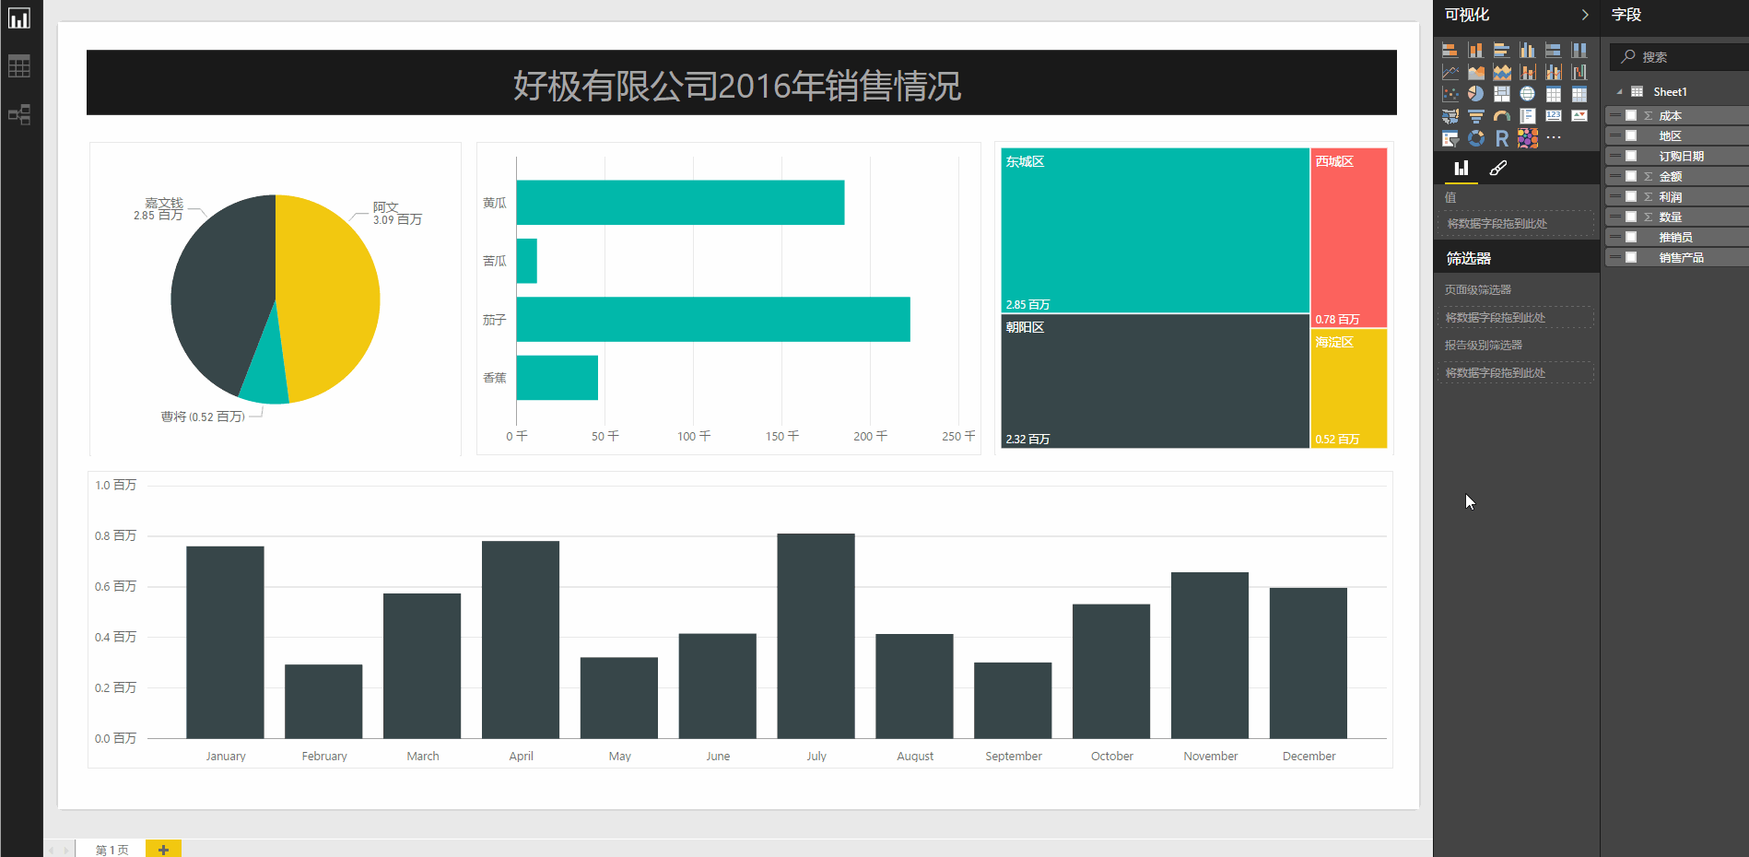Viewport: 1749px width, 857px height.
Task: Select the stacked column chart visual
Action: click(x=1475, y=50)
